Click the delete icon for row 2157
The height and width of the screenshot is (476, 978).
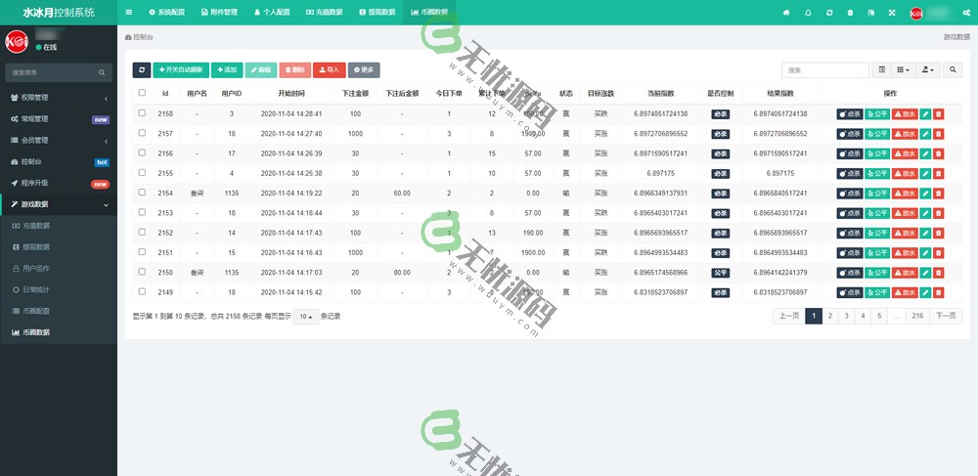pyautogui.click(x=939, y=134)
